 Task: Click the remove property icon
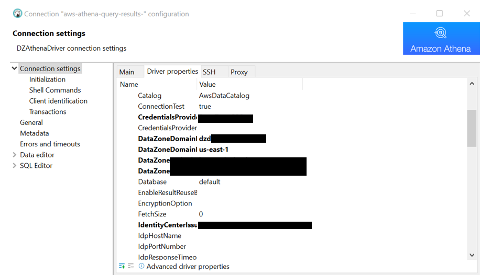pos(131,266)
